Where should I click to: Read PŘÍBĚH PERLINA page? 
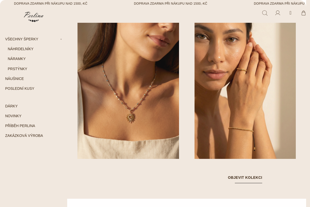point(20,126)
